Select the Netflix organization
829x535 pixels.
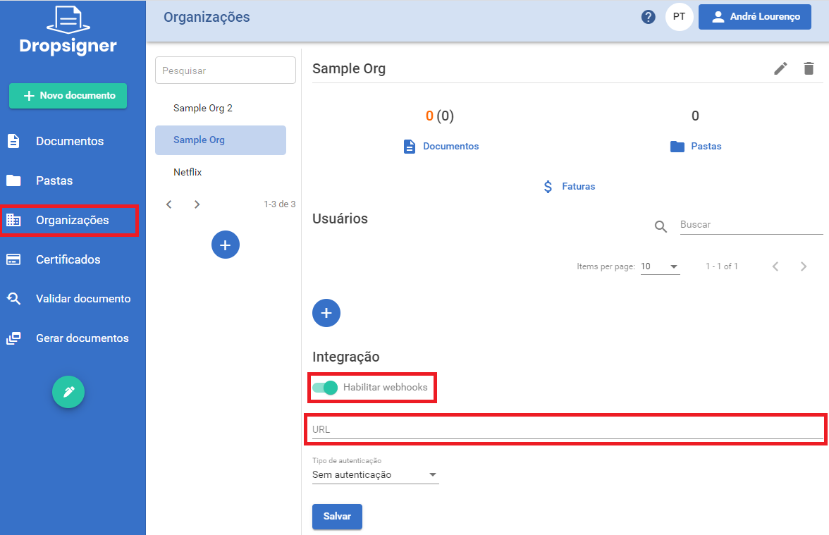click(187, 171)
